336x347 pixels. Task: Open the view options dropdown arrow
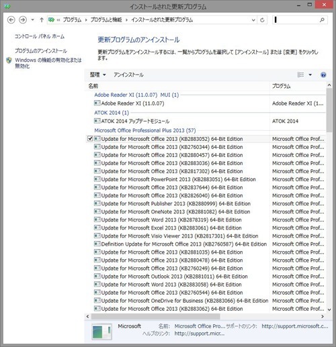(310, 75)
